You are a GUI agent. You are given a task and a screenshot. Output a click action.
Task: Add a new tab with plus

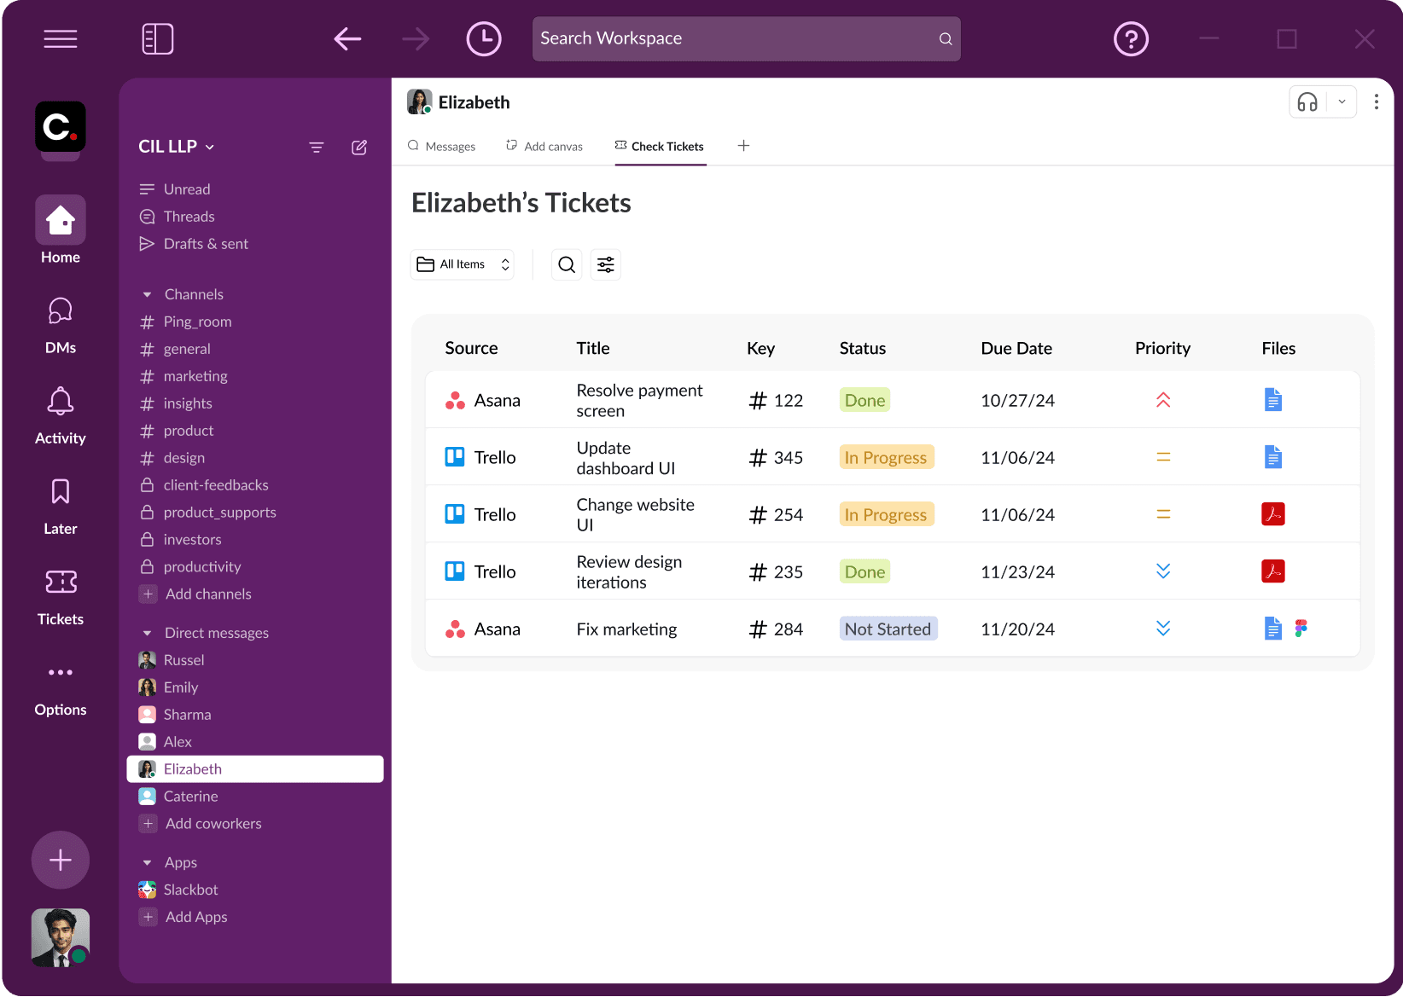[x=744, y=146]
